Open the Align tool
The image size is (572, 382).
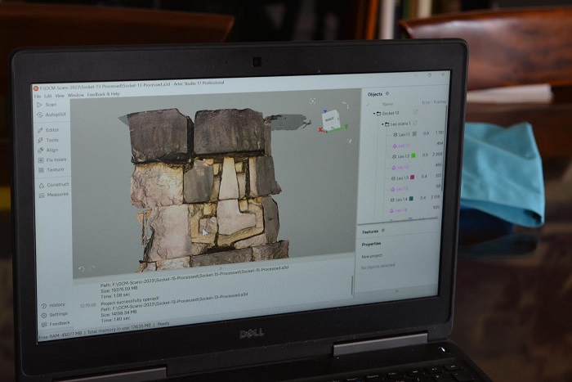click(51, 150)
